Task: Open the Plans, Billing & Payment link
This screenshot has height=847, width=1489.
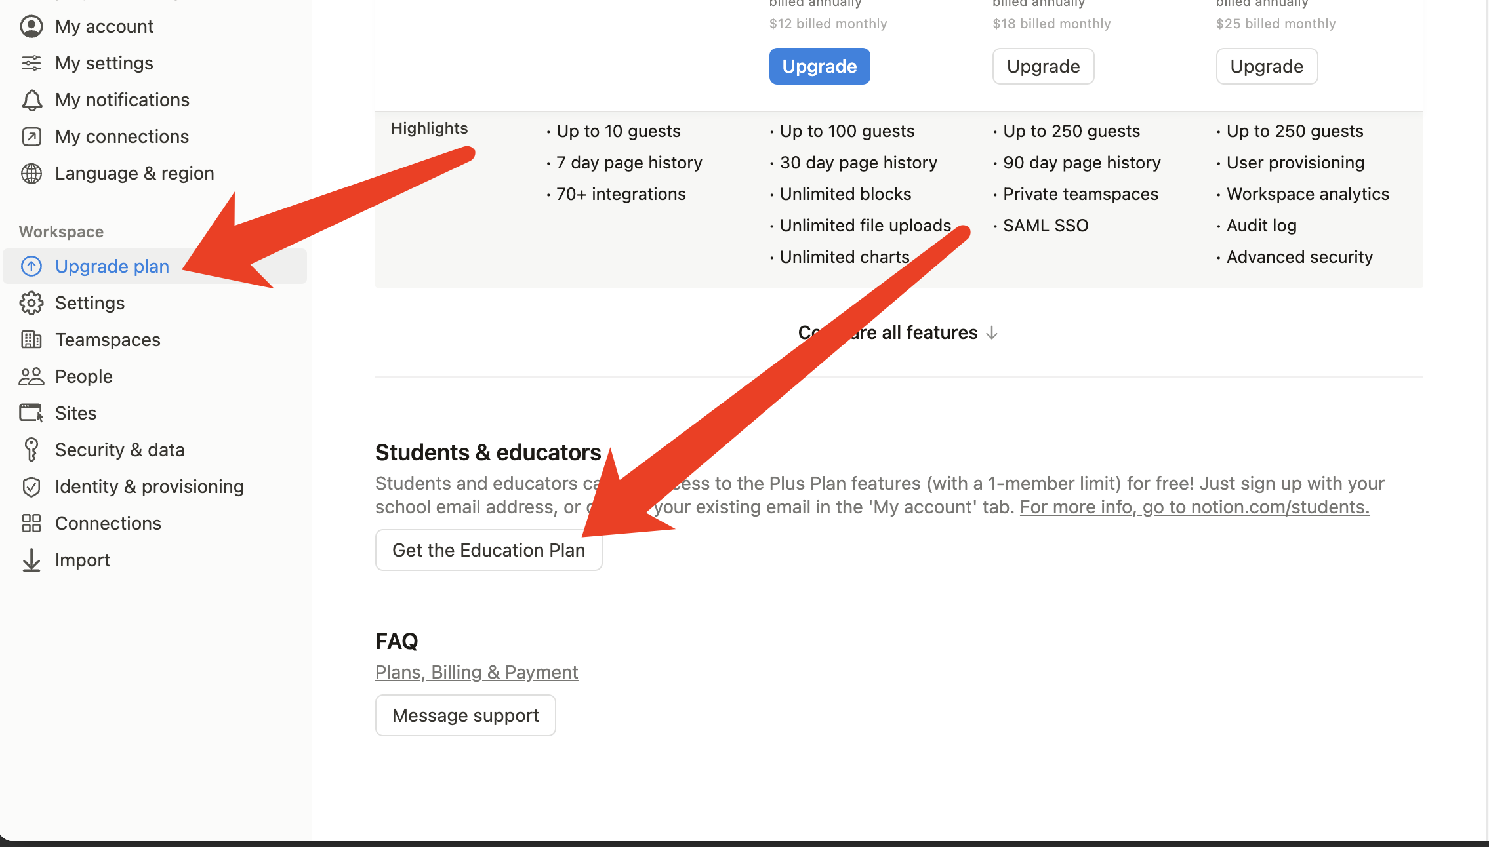Action: 476,672
